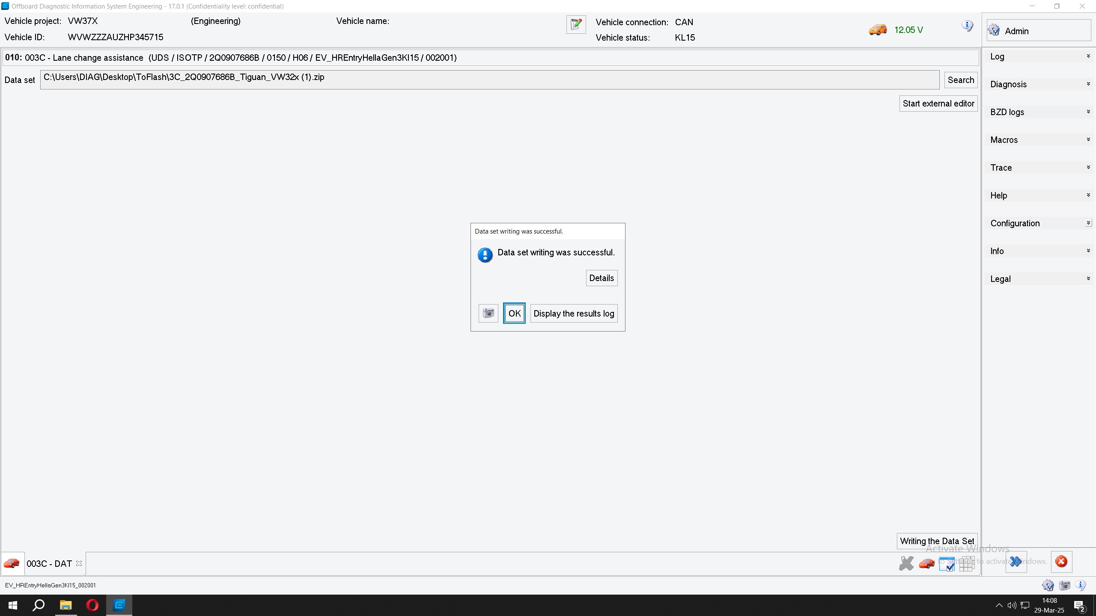Screen dimensions: 1096x616
Task: Click the info speech bubble near voltage
Action: [x=967, y=26]
